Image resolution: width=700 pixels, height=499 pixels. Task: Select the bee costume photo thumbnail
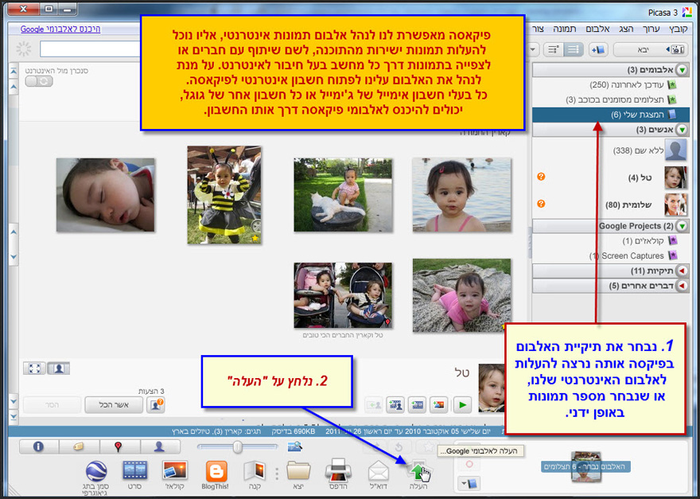[224, 195]
